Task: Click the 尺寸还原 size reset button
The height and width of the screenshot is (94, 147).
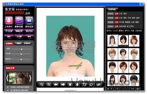Action: (x=9, y=31)
